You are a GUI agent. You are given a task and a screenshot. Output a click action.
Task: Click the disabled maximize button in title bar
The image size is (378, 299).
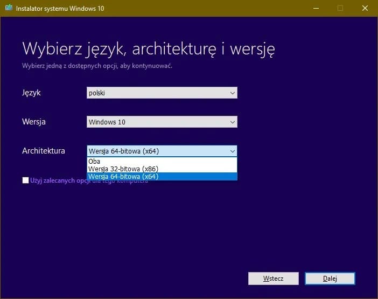[x=340, y=8]
